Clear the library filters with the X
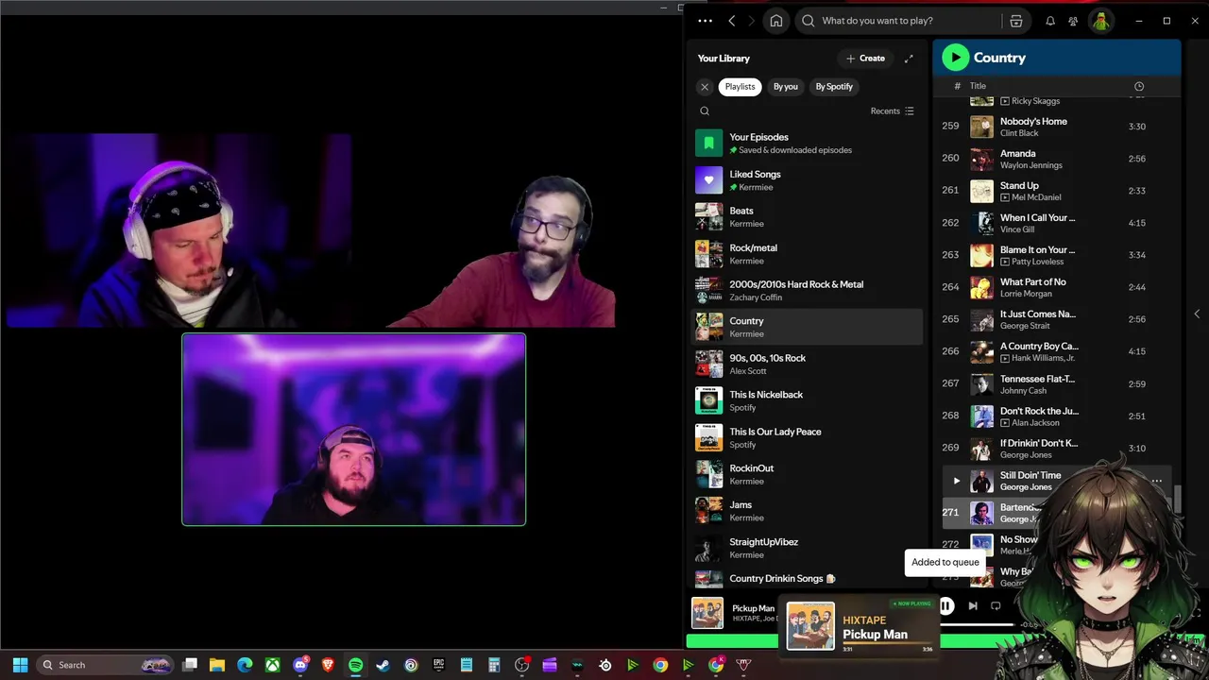1209x680 pixels. coord(705,87)
